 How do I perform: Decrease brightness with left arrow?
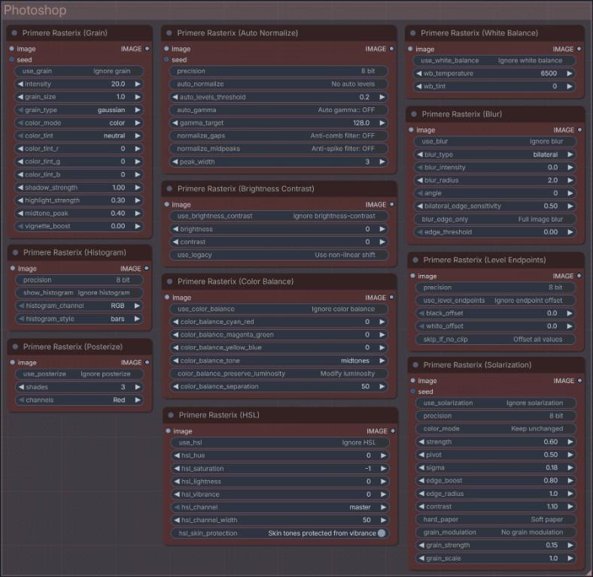(x=175, y=229)
